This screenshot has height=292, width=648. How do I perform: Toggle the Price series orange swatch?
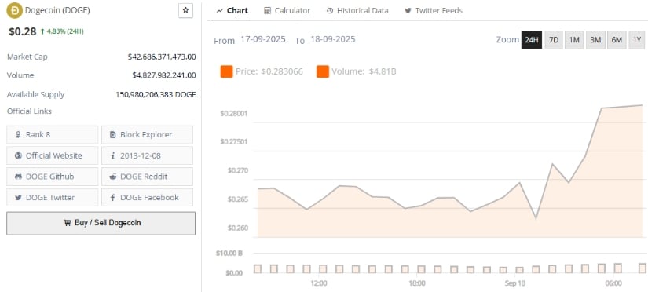coord(226,71)
